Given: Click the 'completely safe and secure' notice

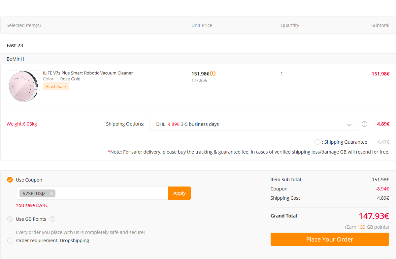Looking at the screenshot, I should point(80,232).
